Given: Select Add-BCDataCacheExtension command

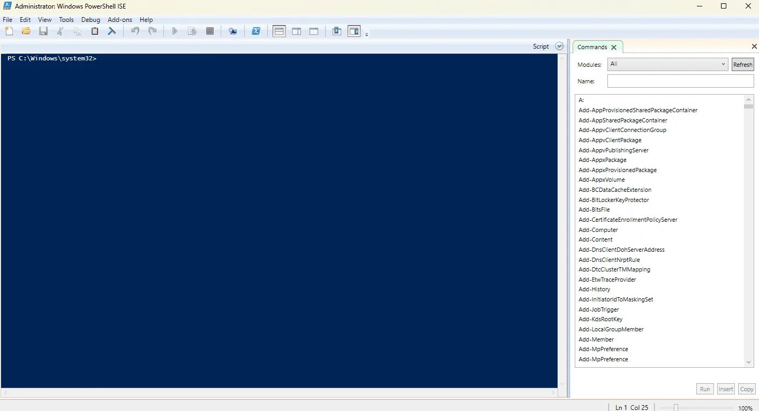Looking at the screenshot, I should [x=615, y=190].
